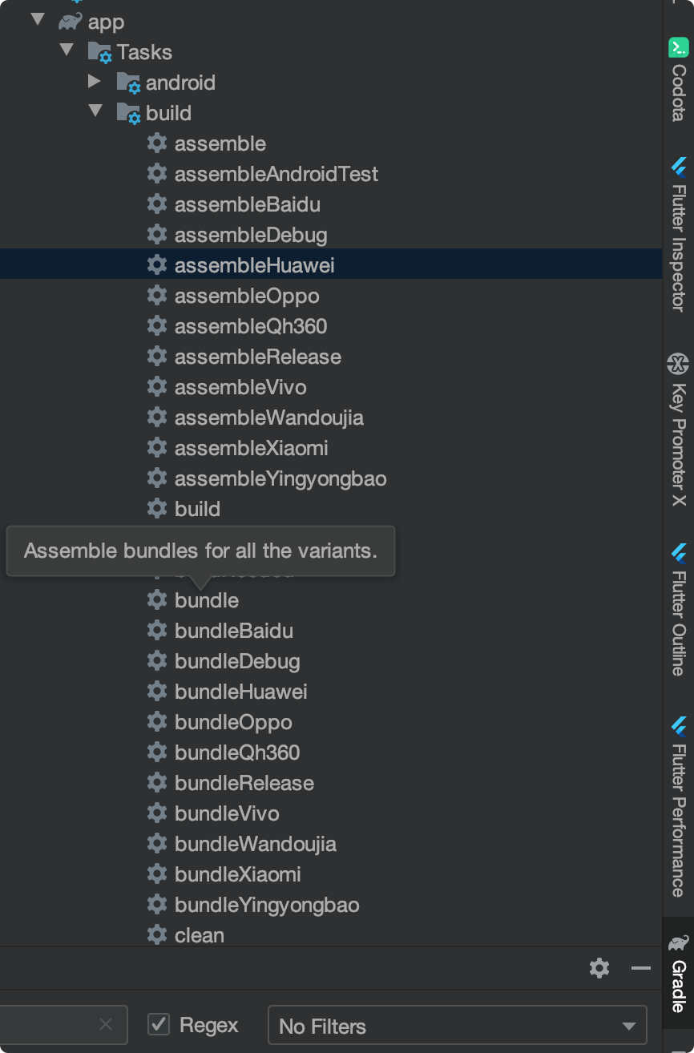Screen dimensions: 694x1053
Task: Open the Flutter Performance panel
Action: coord(677,728)
